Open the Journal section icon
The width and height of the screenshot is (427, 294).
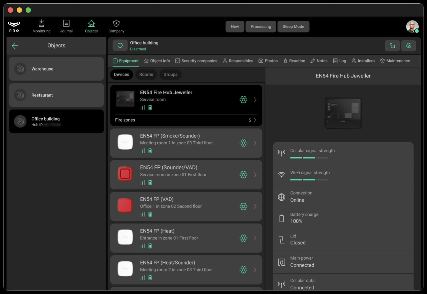coord(66,24)
